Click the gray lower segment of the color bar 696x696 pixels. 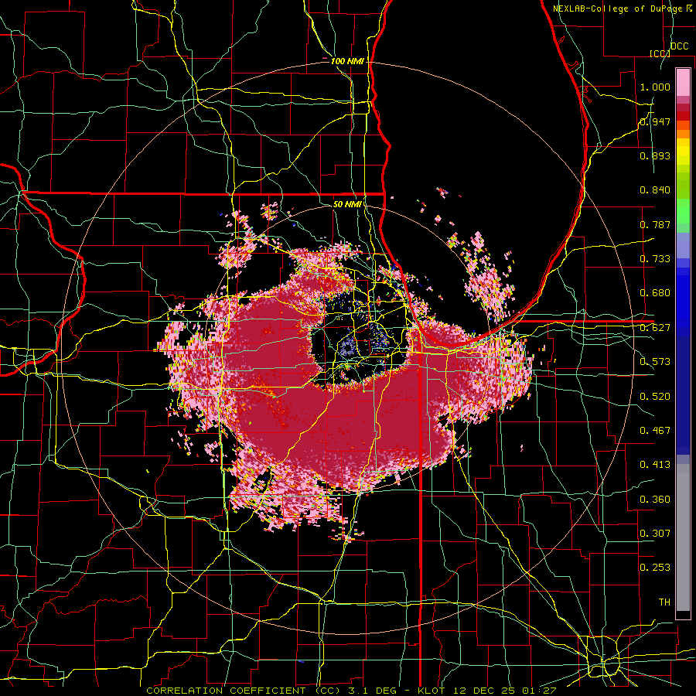[683, 537]
